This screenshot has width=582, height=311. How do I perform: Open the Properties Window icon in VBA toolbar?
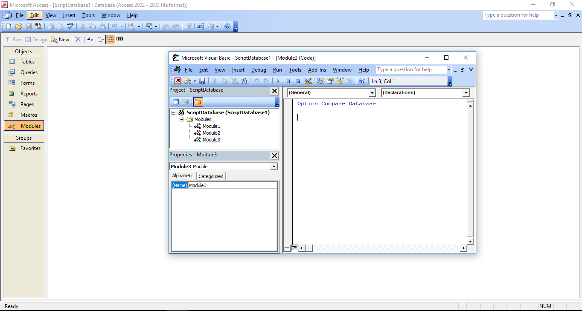point(330,81)
